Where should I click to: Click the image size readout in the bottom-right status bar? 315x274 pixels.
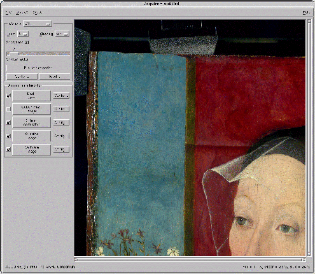[276, 267]
